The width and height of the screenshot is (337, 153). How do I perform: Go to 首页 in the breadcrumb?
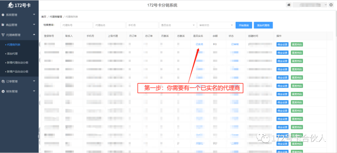tap(44, 17)
